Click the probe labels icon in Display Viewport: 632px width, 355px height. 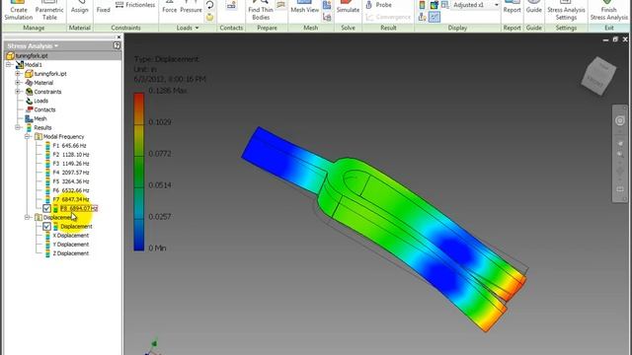[422, 17]
